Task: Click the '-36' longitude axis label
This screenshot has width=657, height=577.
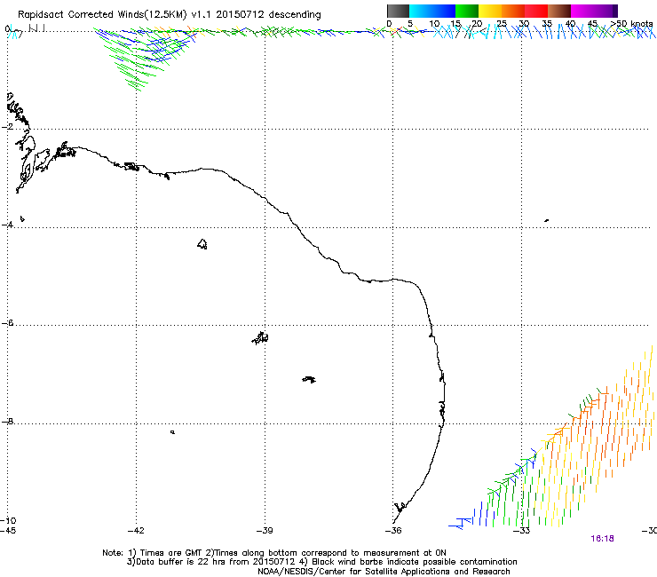Action: tap(393, 531)
